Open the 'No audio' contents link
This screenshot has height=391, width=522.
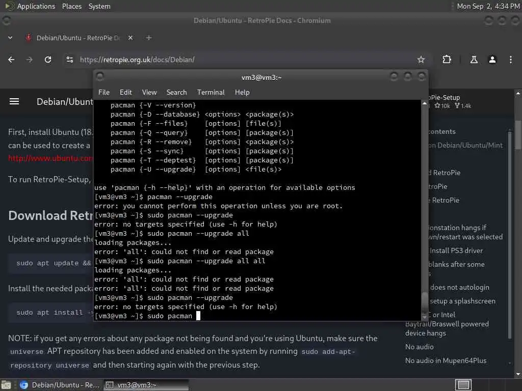(x=419, y=347)
